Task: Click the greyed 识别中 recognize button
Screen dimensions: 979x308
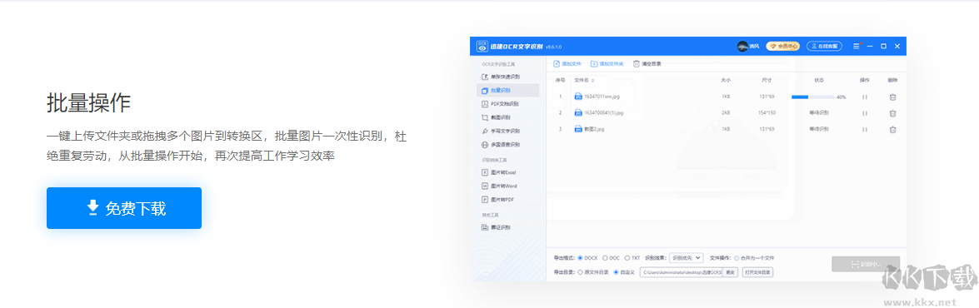Action: (866, 264)
